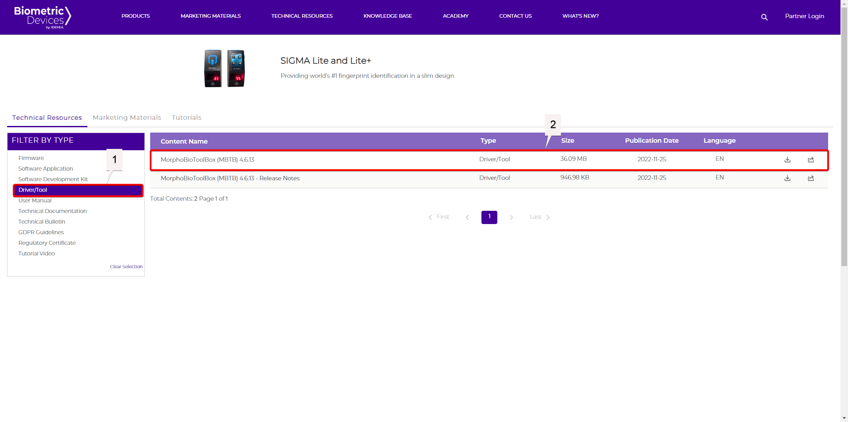Open the PRODUCTS menu
The height and width of the screenshot is (422, 848).
[x=136, y=16]
